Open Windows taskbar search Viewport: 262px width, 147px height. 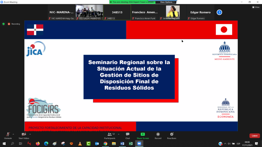[12, 143]
